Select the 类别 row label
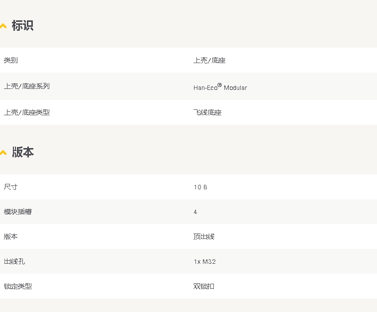Viewport: 377px width, 312px height. (x=10, y=60)
